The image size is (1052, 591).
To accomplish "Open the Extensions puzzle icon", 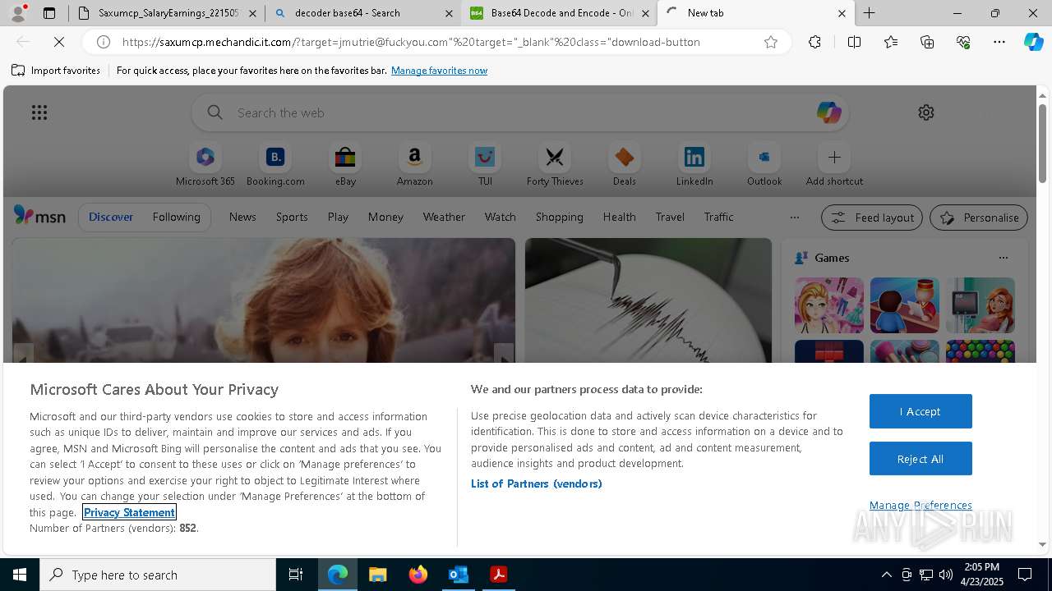I will click(x=814, y=42).
